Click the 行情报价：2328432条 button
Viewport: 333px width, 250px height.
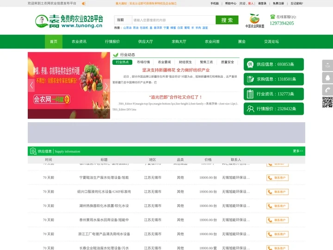(274, 109)
